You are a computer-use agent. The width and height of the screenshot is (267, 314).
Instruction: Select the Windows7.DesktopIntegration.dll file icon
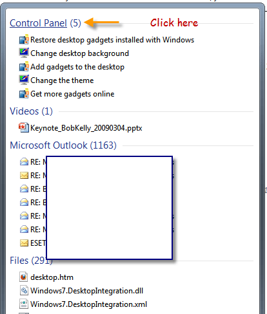coord(24,291)
